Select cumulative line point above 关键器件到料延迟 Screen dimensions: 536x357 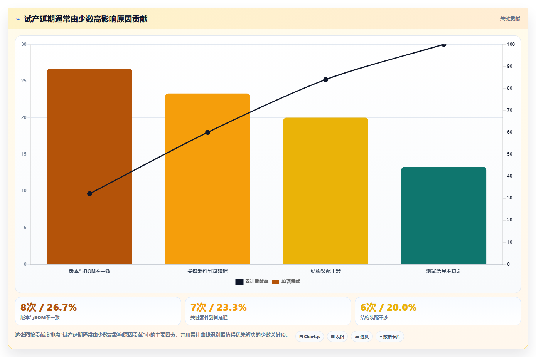207,132
